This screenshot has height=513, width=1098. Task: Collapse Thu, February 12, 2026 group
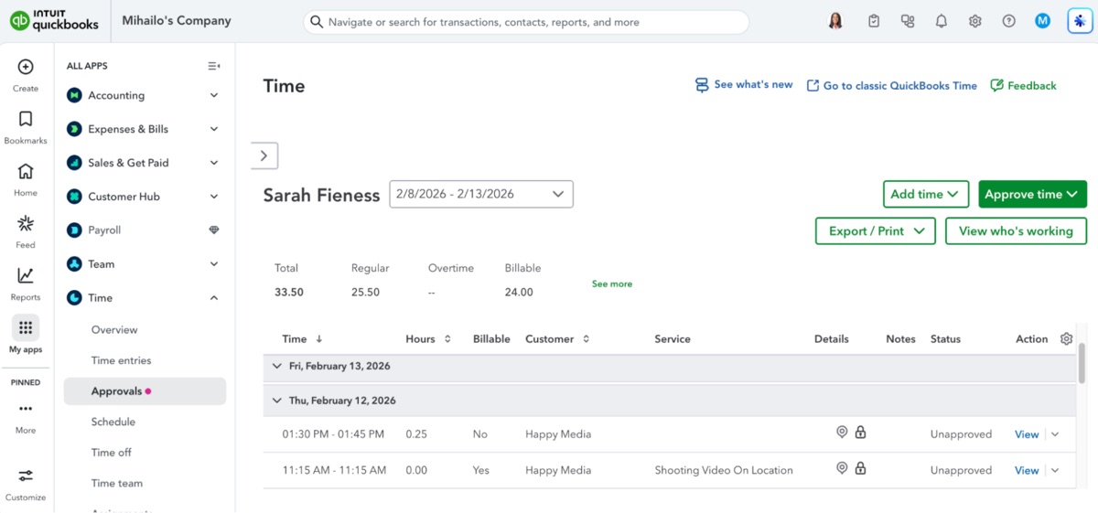[x=277, y=401]
